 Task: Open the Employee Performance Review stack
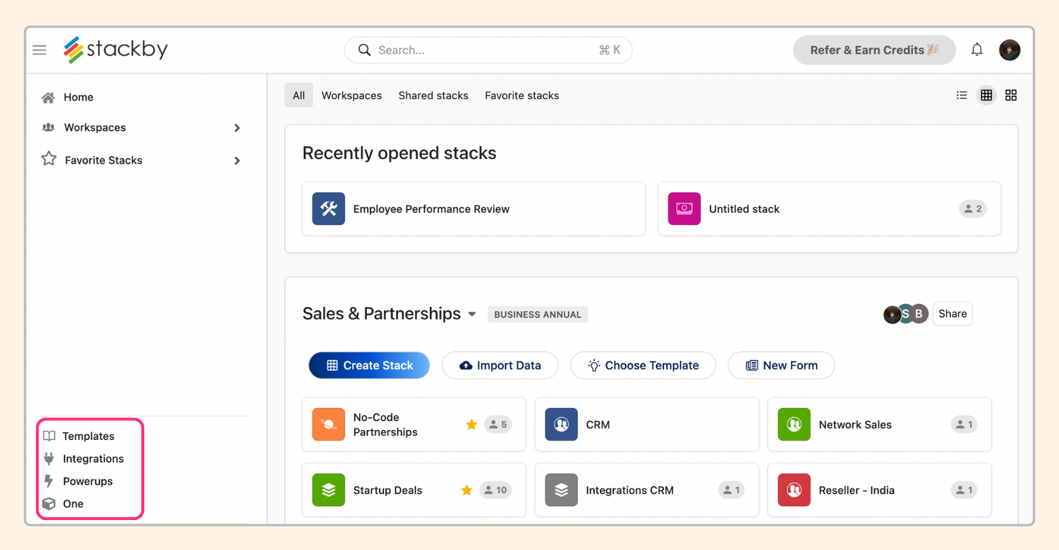coord(473,209)
